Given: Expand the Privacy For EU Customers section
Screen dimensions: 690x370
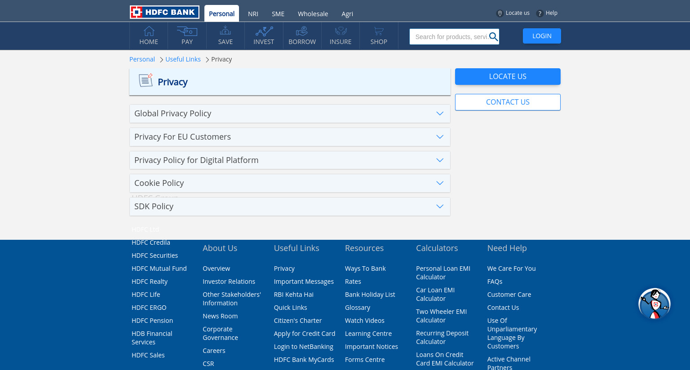Looking at the screenshot, I should tap(290, 137).
